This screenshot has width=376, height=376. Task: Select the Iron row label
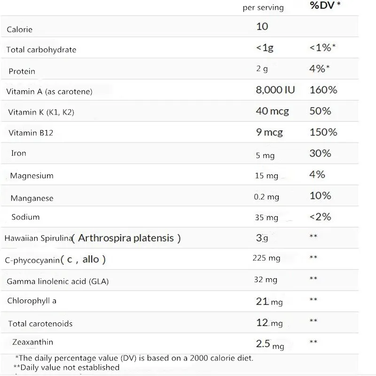(x=19, y=153)
